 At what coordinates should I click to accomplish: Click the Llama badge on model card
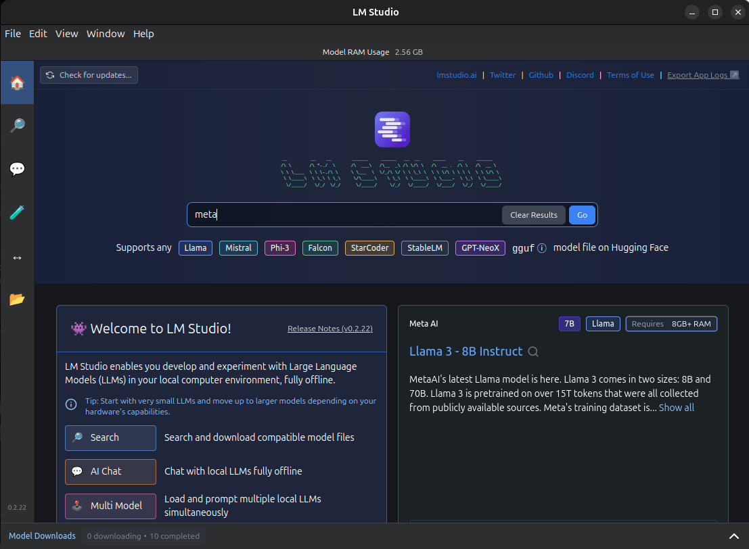tap(603, 324)
